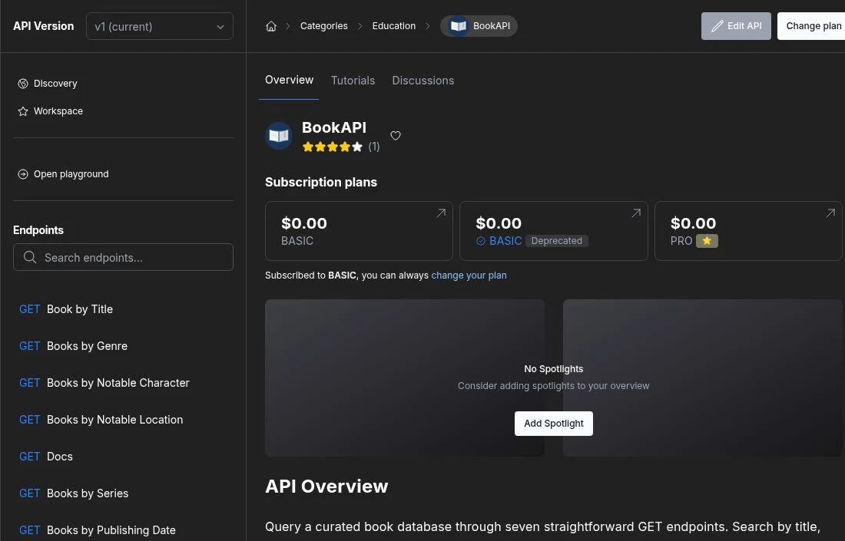Click the API Overview heading
The image size is (845, 541).
click(326, 486)
